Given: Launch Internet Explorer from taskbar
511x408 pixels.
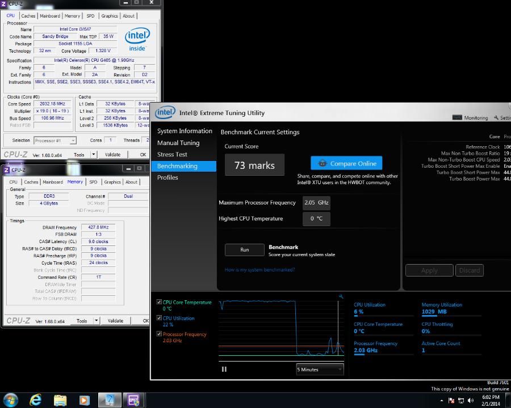Looking at the screenshot, I should [x=36, y=400].
